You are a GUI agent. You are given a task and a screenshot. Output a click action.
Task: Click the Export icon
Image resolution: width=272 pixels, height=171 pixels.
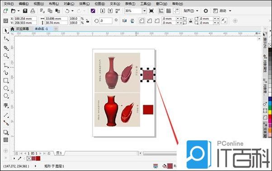(x=110, y=11)
